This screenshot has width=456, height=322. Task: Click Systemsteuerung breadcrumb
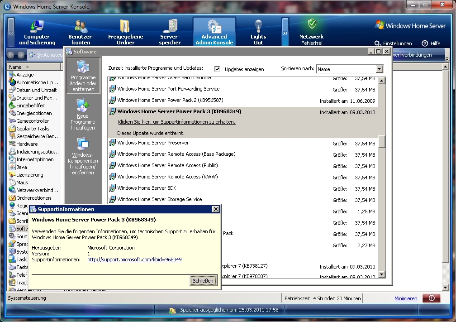[x=46, y=55]
